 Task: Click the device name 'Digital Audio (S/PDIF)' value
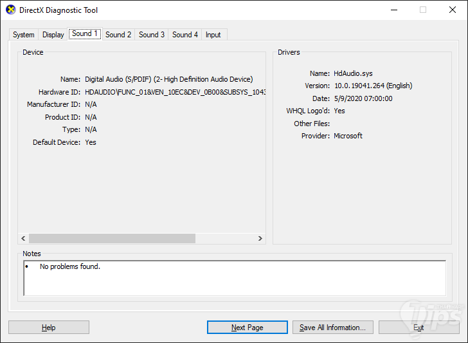(169, 79)
